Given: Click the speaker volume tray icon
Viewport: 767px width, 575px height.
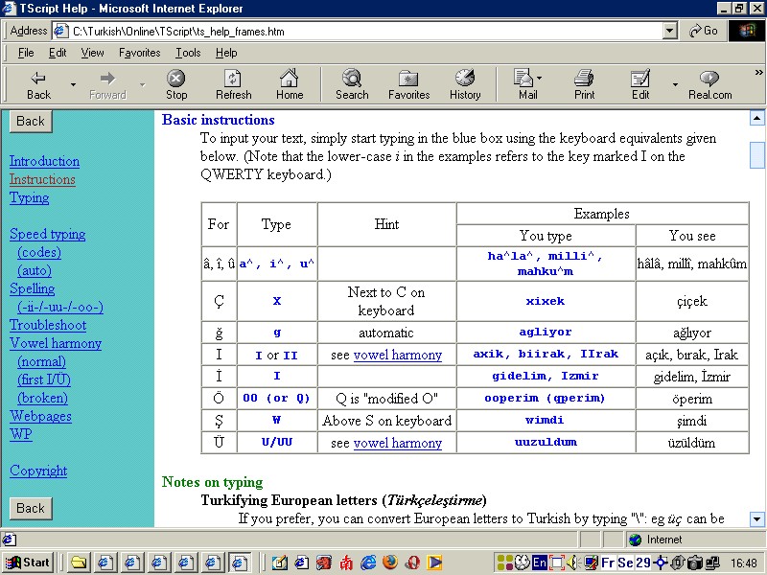Looking at the screenshot, I should pyautogui.click(x=571, y=563).
